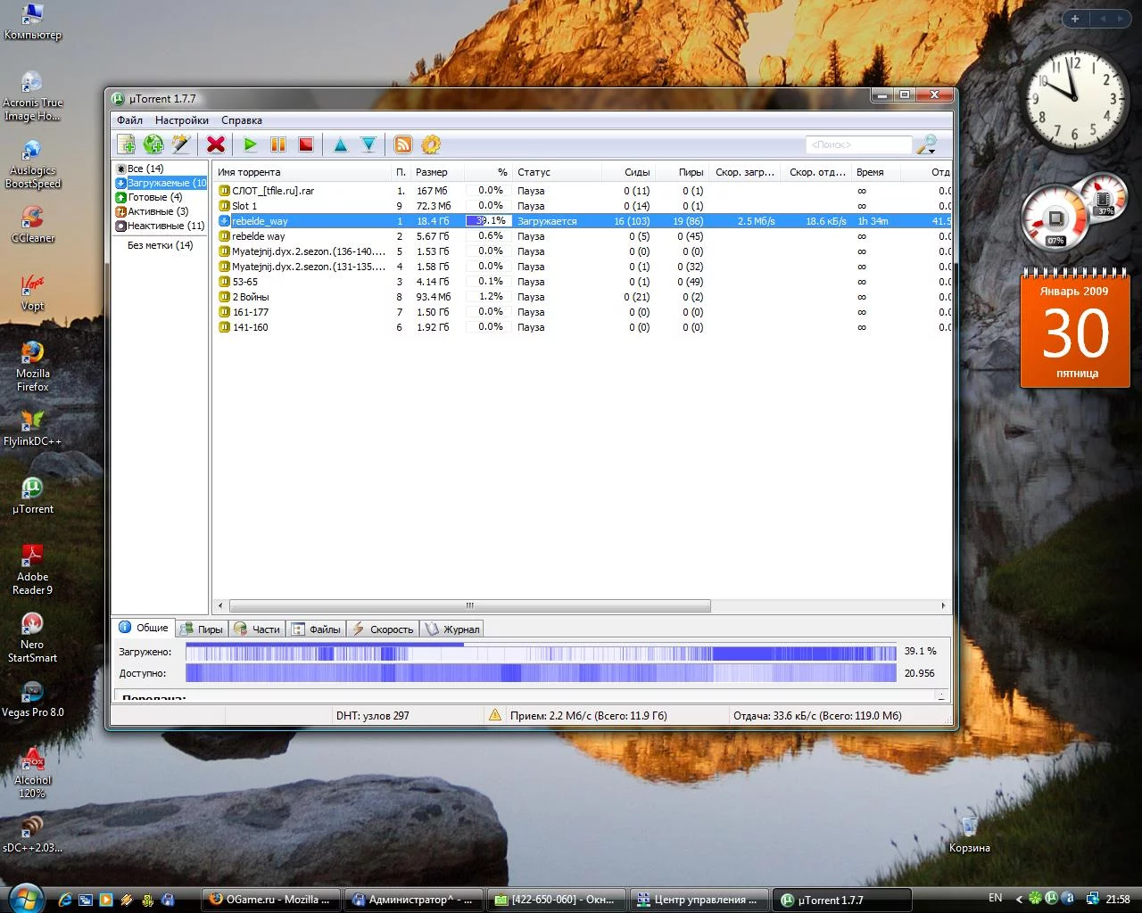The width and height of the screenshot is (1142, 913).
Task: Select the Готовые (4) category in sidebar
Action: (154, 197)
